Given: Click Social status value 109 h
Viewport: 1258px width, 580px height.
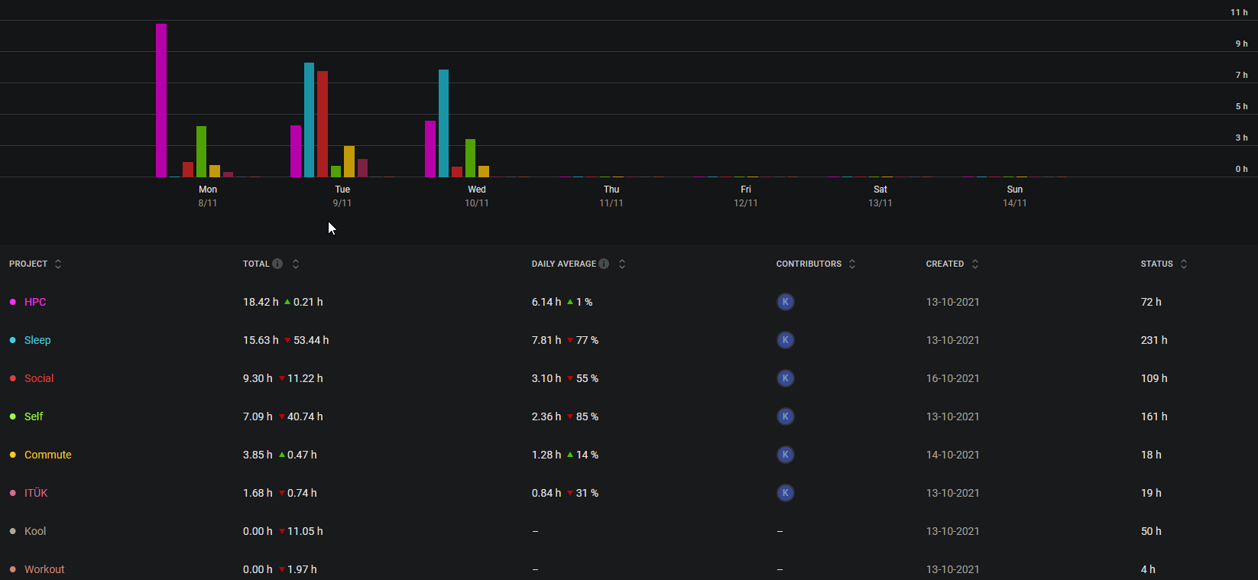Looking at the screenshot, I should (x=1154, y=378).
